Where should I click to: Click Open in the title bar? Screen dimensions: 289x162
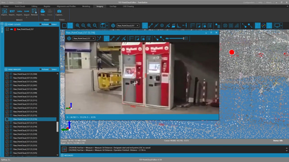(11, 2)
